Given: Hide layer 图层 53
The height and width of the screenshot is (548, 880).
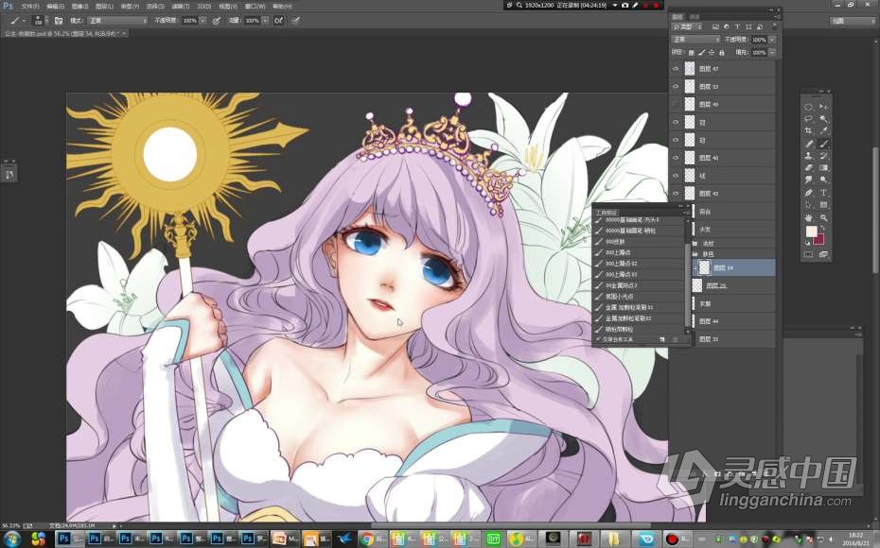Looking at the screenshot, I should 676,87.
